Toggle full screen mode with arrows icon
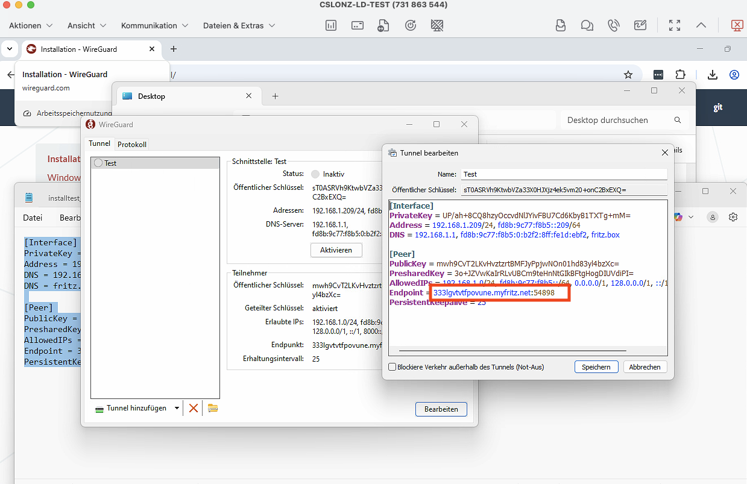The height and width of the screenshot is (484, 747). coord(675,25)
